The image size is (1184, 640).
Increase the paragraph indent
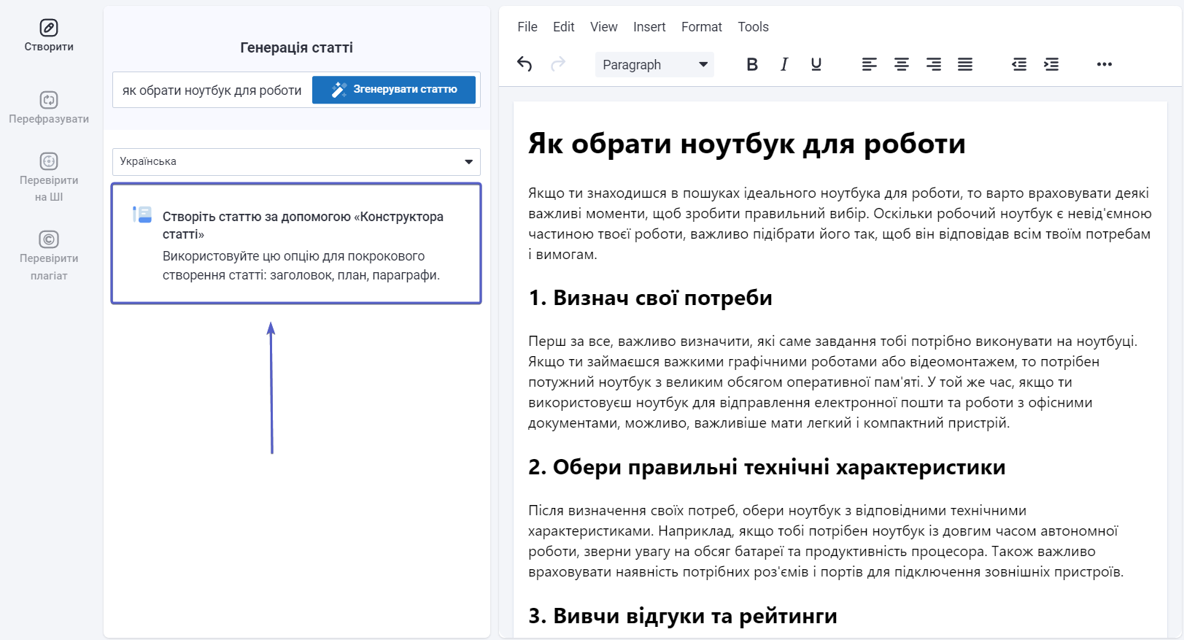point(1051,64)
